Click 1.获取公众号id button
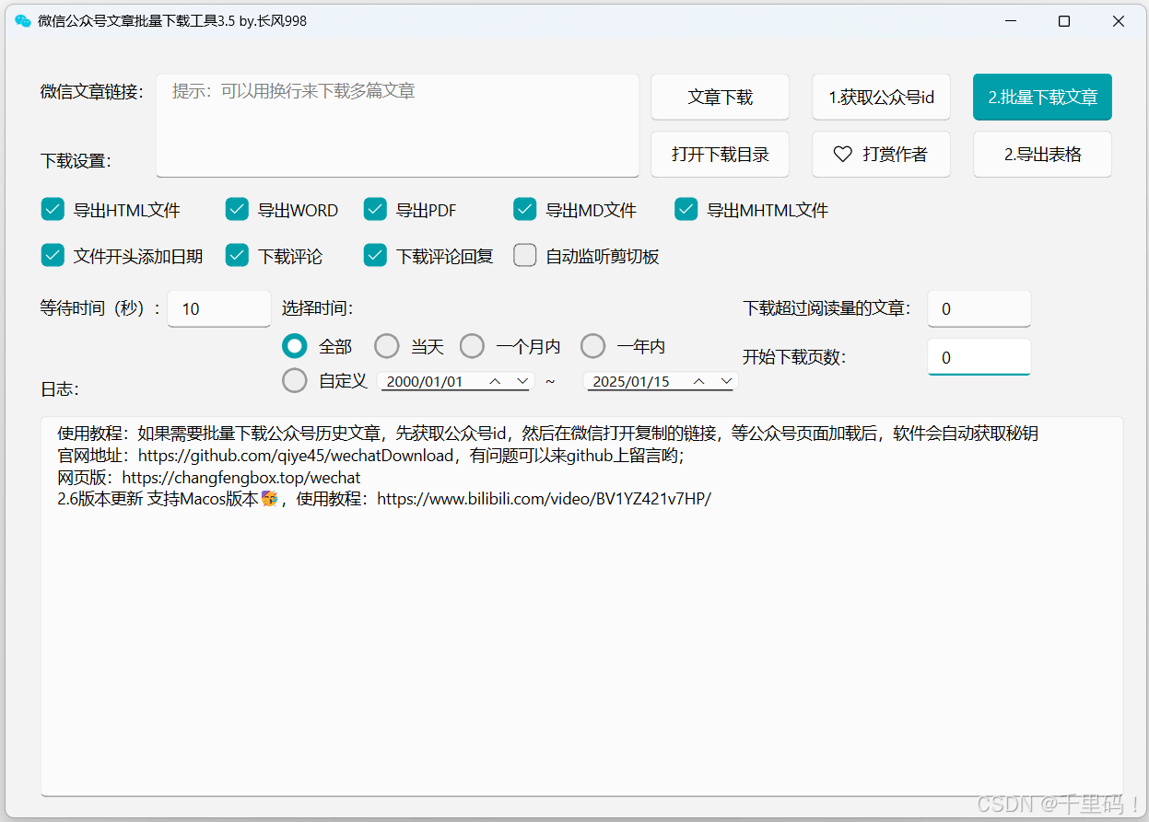This screenshot has height=822, width=1149. (881, 97)
